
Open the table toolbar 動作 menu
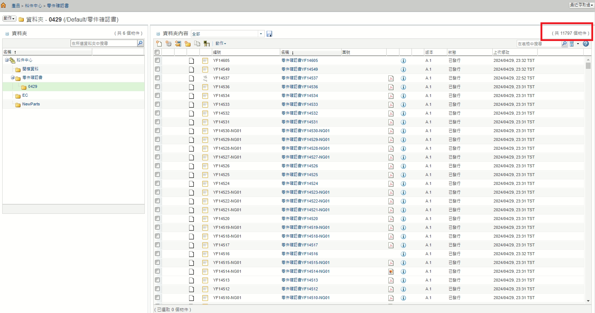pos(221,44)
